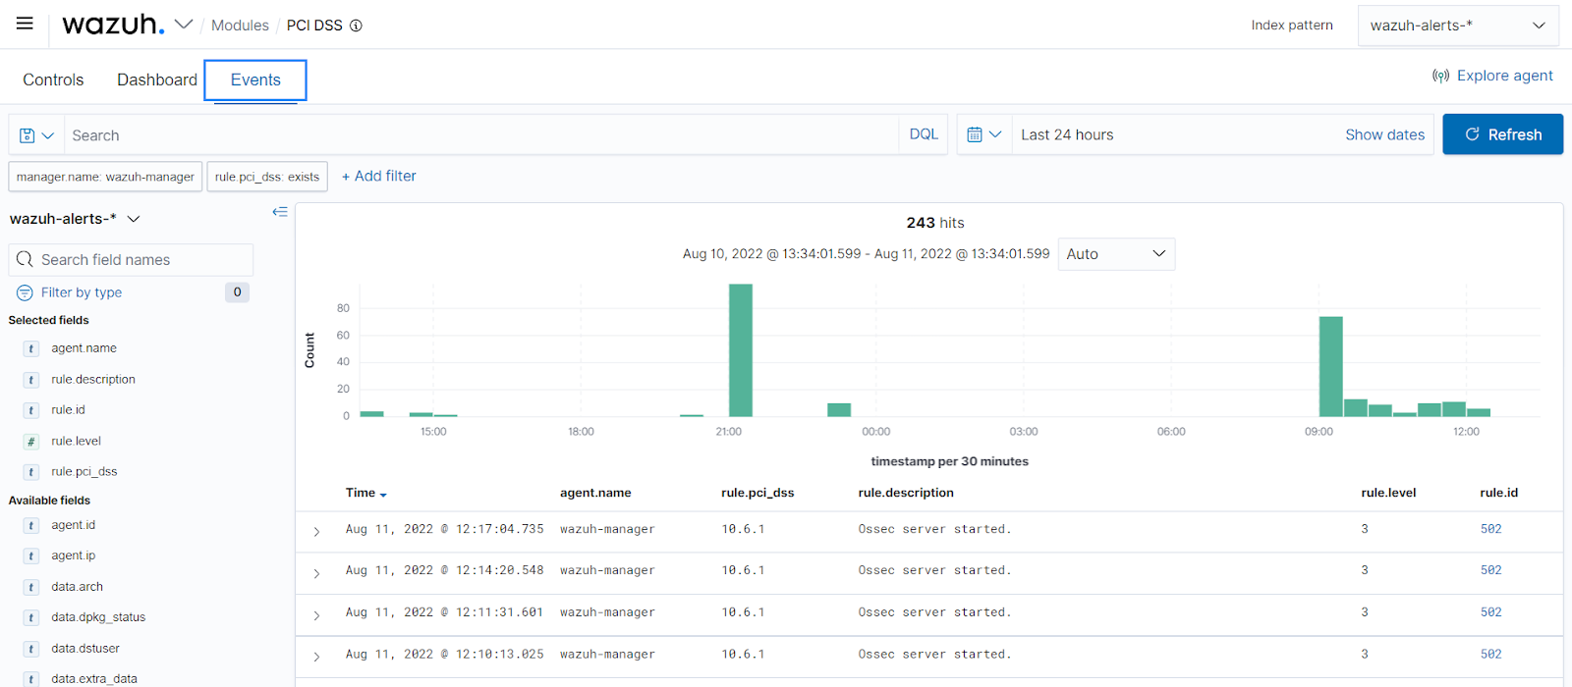Click the Explore agent link
This screenshot has height=687, width=1572.
point(1492,76)
